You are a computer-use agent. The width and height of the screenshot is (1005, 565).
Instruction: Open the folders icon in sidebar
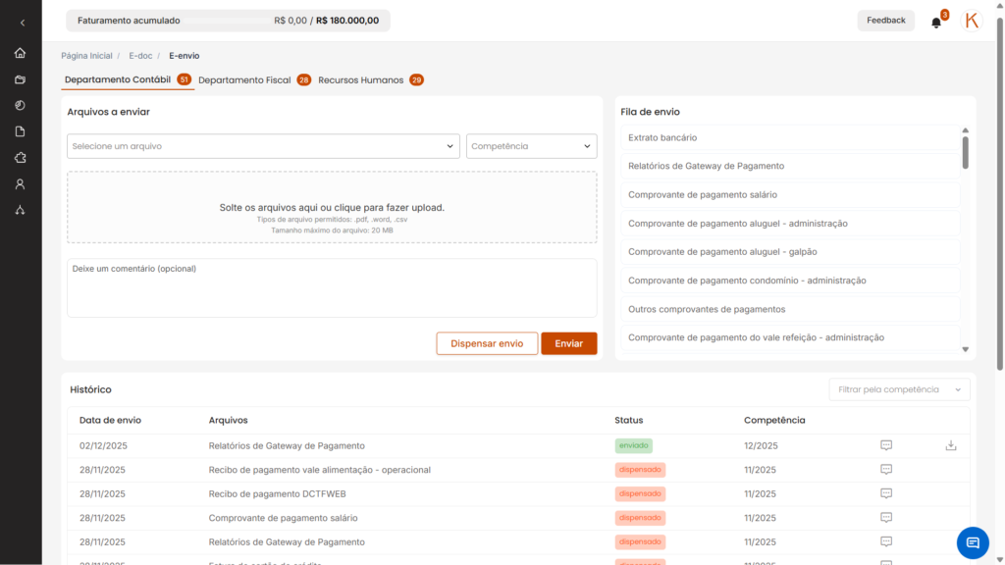click(x=21, y=79)
